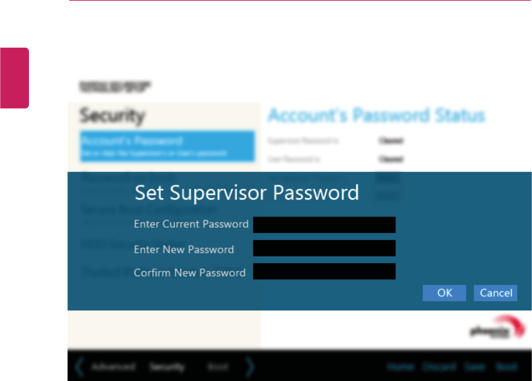Focus the Enter Current Password field
This screenshot has height=381, width=532.
[324, 225]
